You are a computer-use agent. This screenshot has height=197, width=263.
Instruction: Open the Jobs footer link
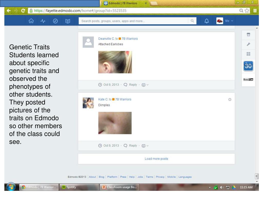pos(140,177)
